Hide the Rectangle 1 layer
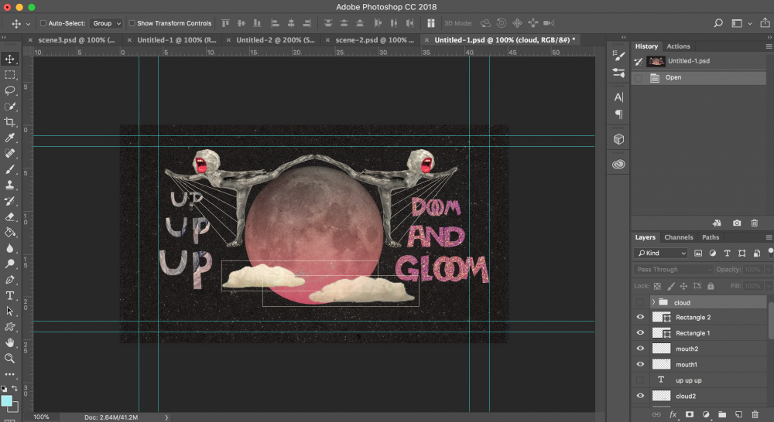This screenshot has width=774, height=422. [640, 333]
